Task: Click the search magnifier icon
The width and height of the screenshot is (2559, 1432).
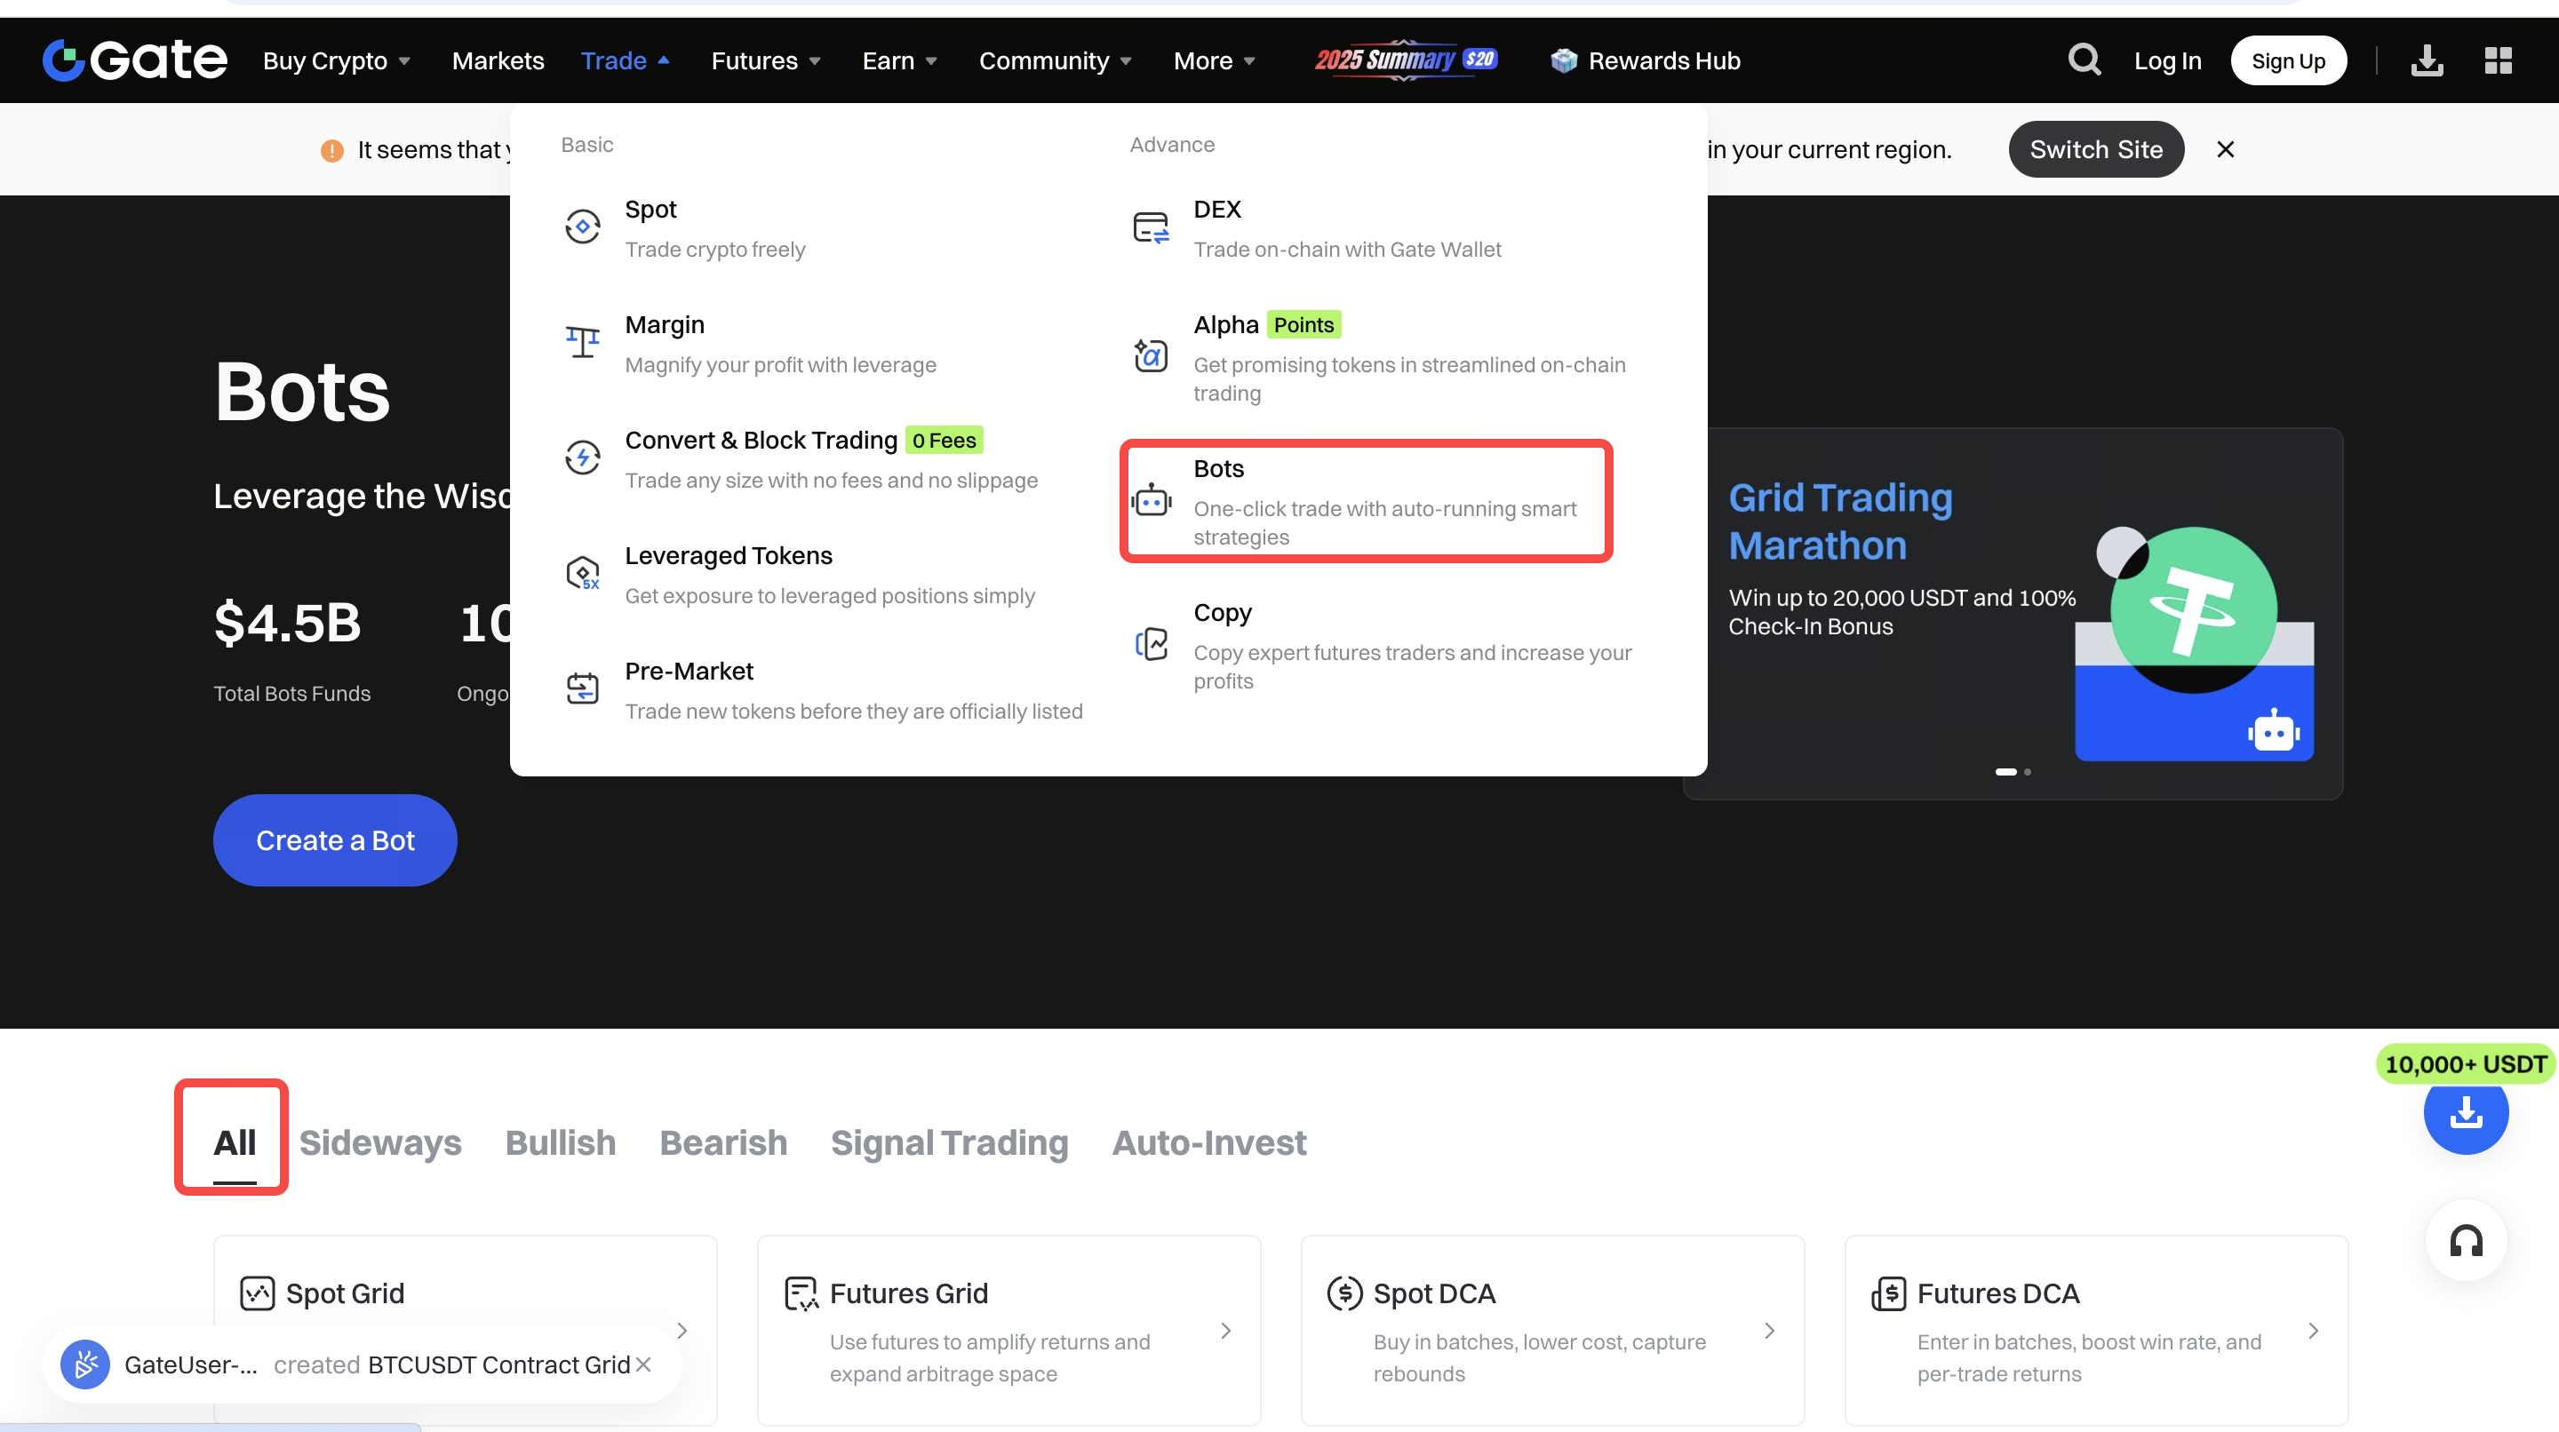Action: pyautogui.click(x=2083, y=60)
